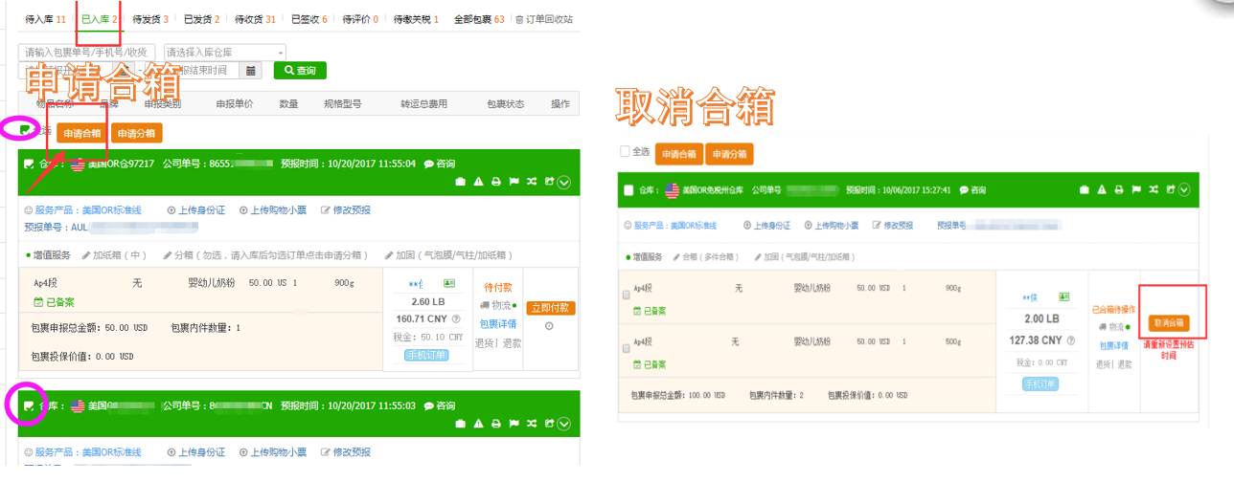
Task: Click printer icon on 15:27:41 package header
Action: pos(1120,189)
